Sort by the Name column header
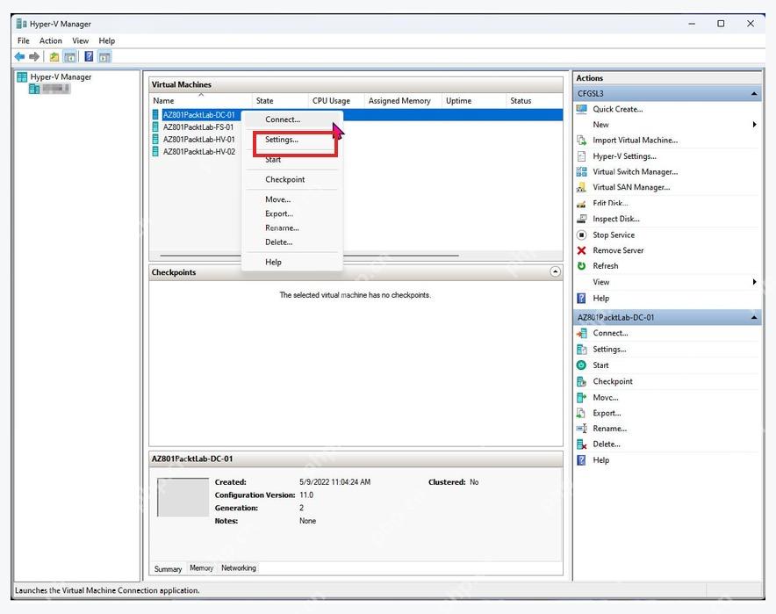Viewport: 776px width, 614px height. point(201,100)
